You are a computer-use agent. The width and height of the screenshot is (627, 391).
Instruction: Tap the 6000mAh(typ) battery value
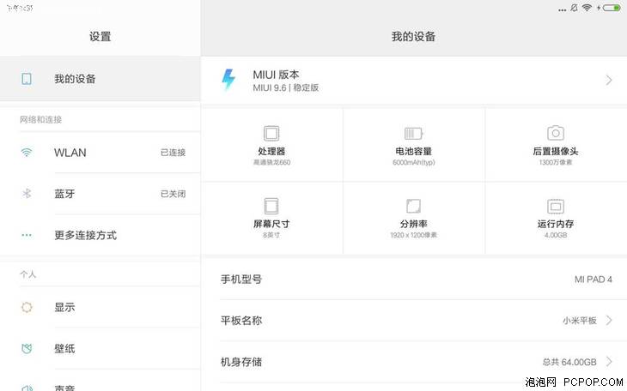tap(413, 162)
